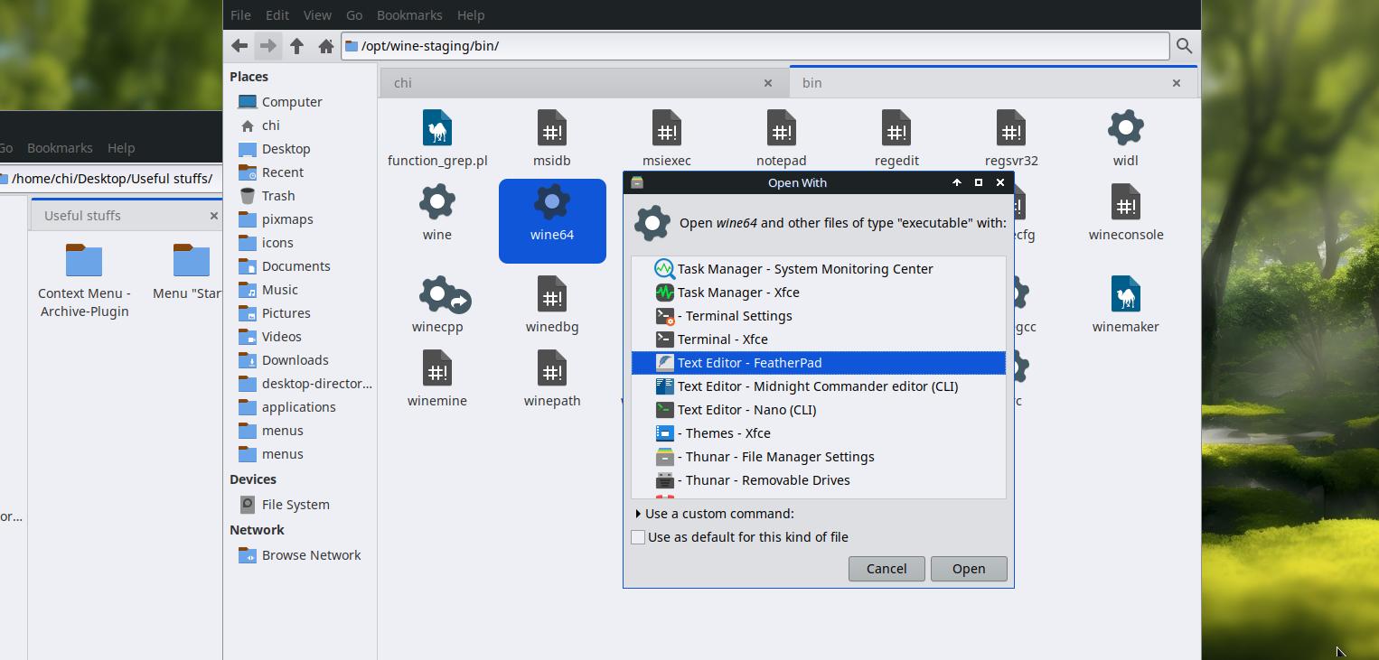
Task: Select the function_grep.pl file icon
Action: tap(437, 128)
